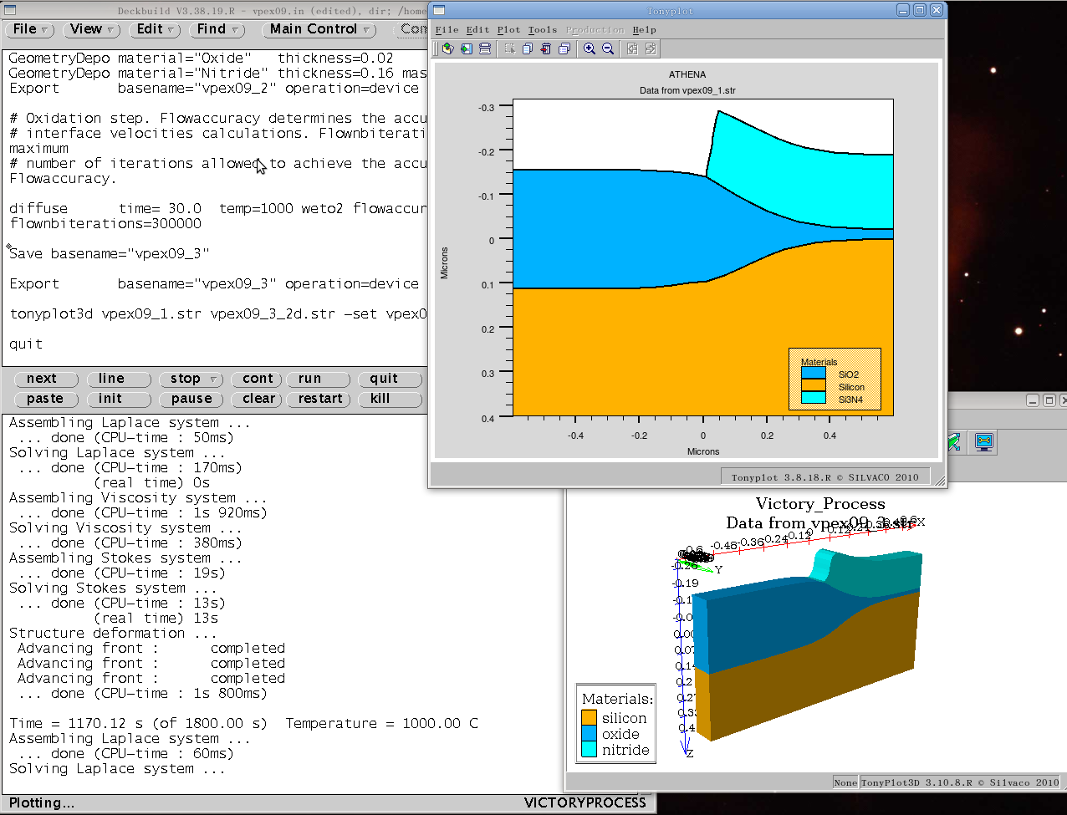Open the Plot menu in Tonyplot
Screen dimensions: 1067x815
pyautogui.click(x=508, y=30)
